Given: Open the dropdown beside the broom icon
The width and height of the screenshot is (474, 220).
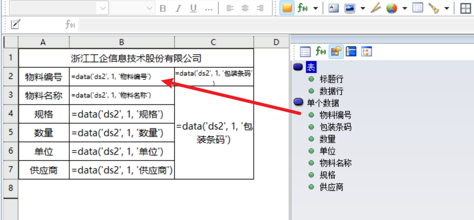Looking at the screenshot, I should tap(446, 9).
